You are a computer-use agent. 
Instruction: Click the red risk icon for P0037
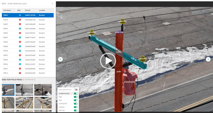tap(20, 55)
